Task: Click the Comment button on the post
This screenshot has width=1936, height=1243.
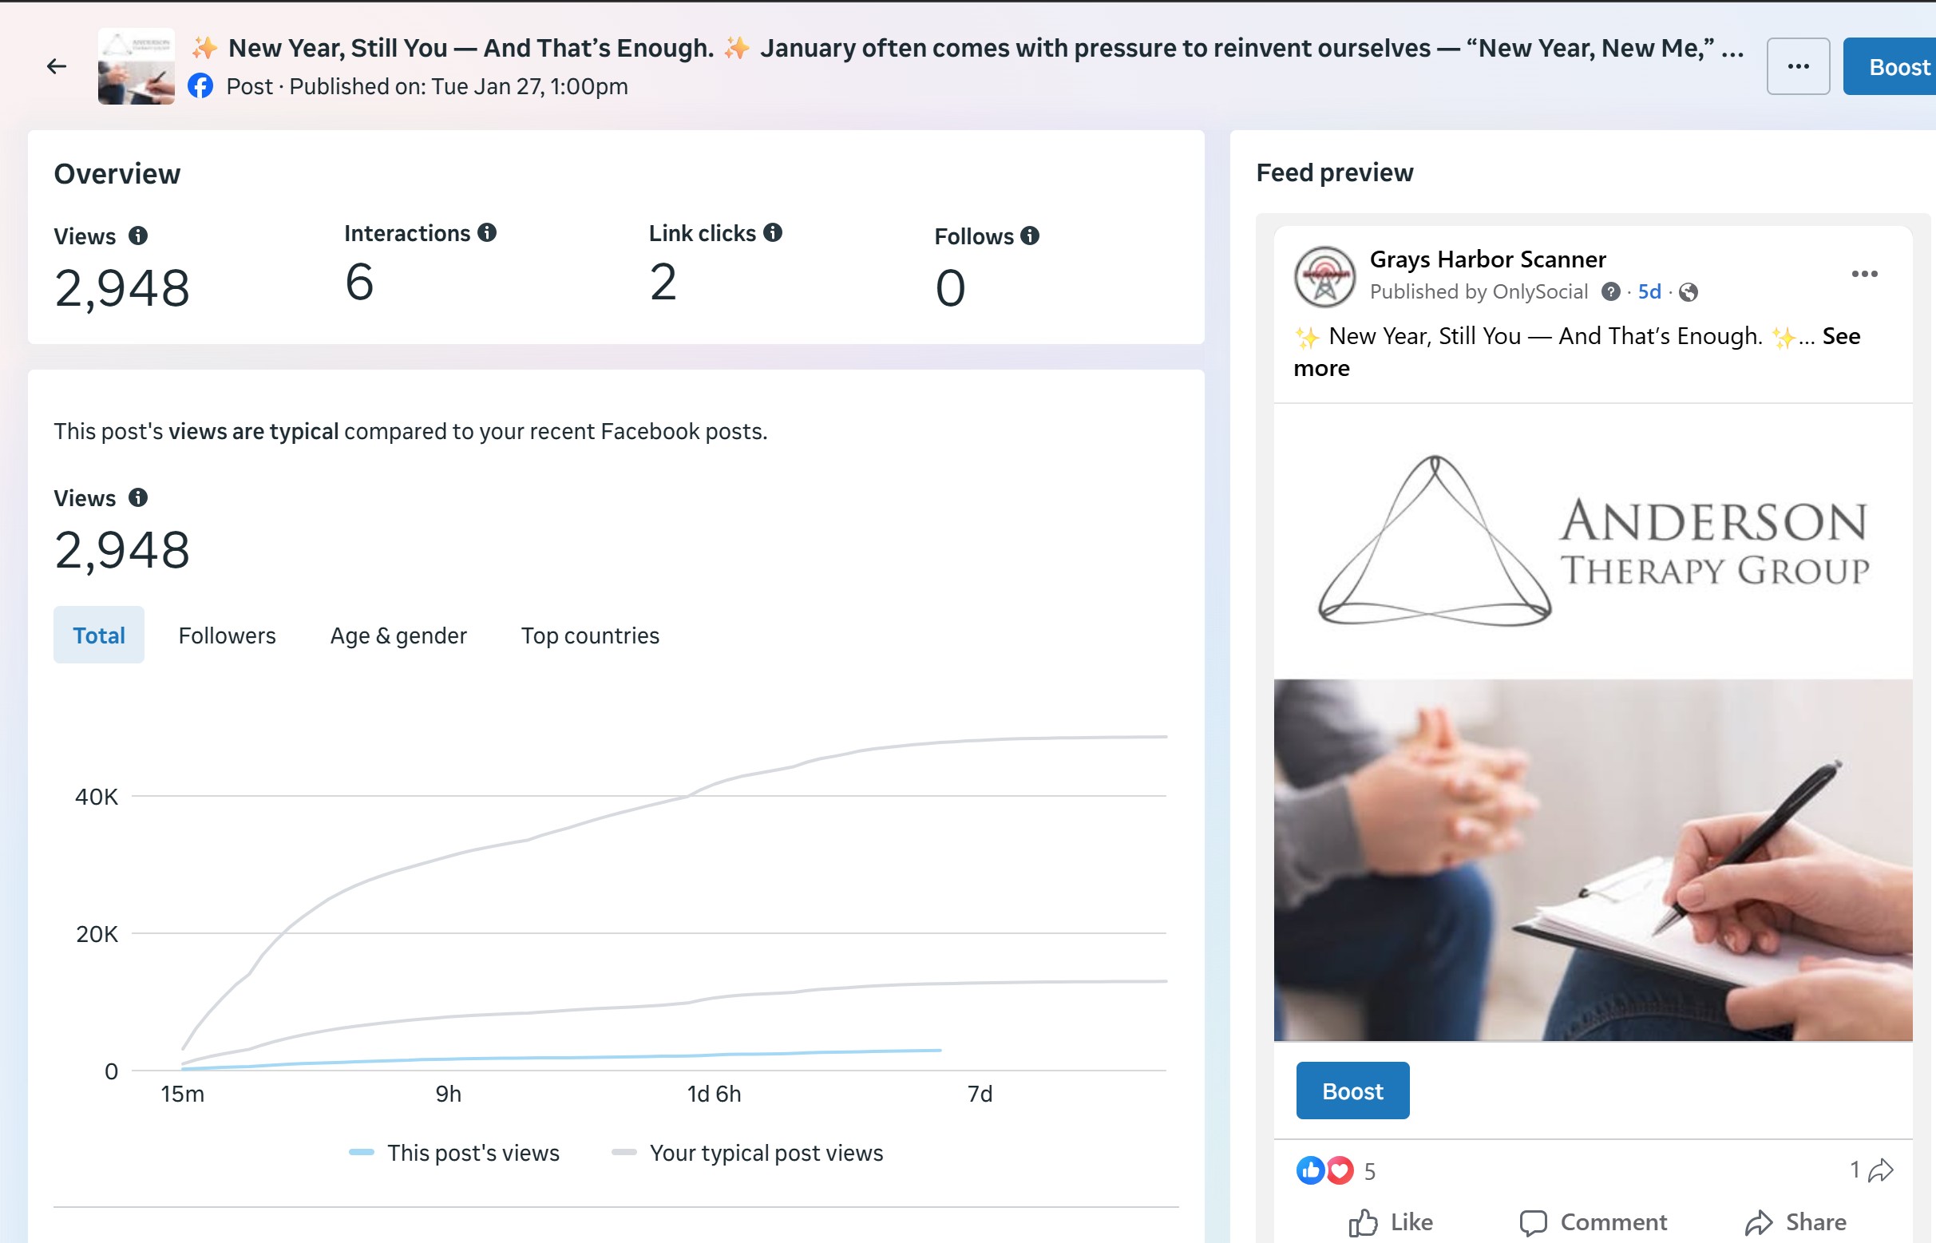Action: pyautogui.click(x=1592, y=1222)
